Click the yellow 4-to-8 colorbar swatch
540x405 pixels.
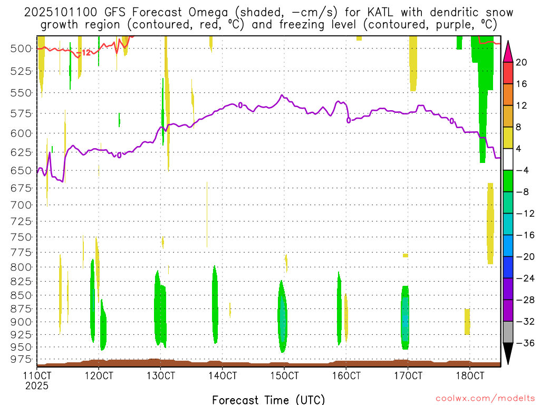508,138
